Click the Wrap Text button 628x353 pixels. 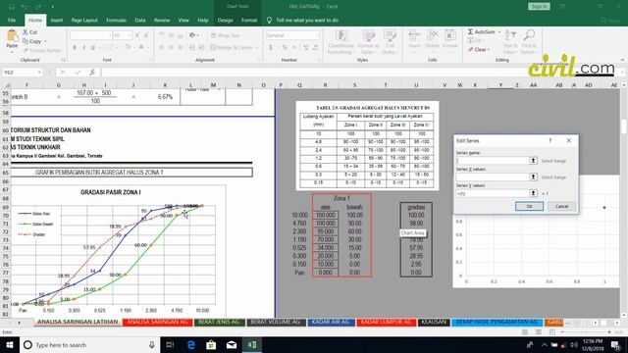coord(225,35)
